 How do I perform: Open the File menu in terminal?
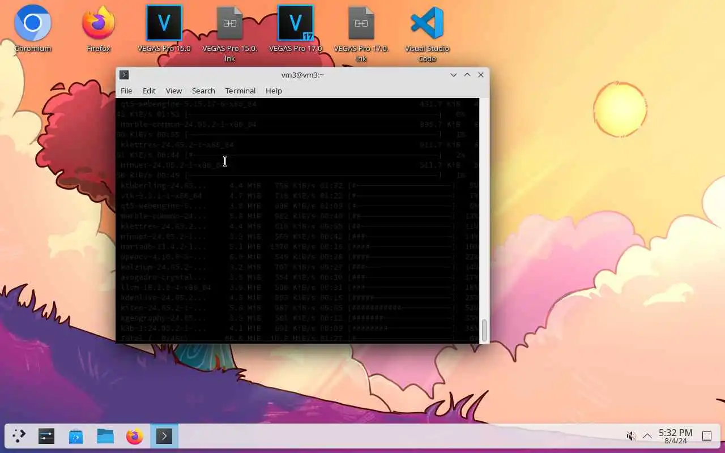point(126,91)
